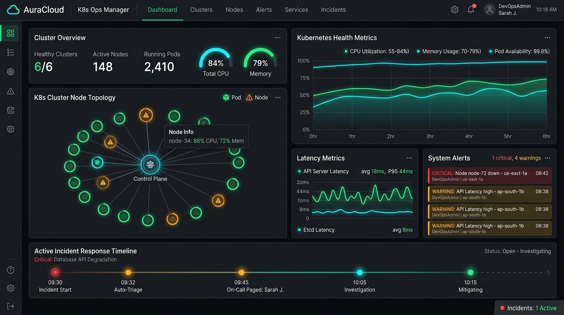Toggle Memory Usage legend series
Viewport: 564px width, 315px height.
click(449, 51)
